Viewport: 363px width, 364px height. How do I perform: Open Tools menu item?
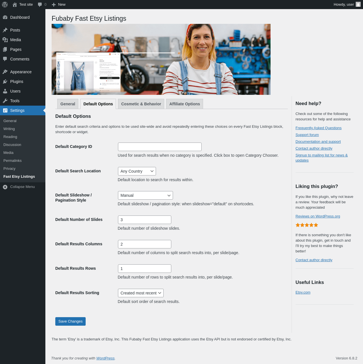click(23, 101)
